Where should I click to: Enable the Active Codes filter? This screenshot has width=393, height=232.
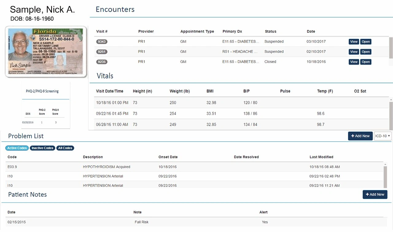point(17,148)
